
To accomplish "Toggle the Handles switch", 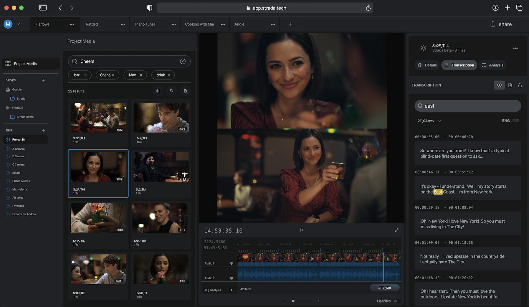I will [397, 301].
